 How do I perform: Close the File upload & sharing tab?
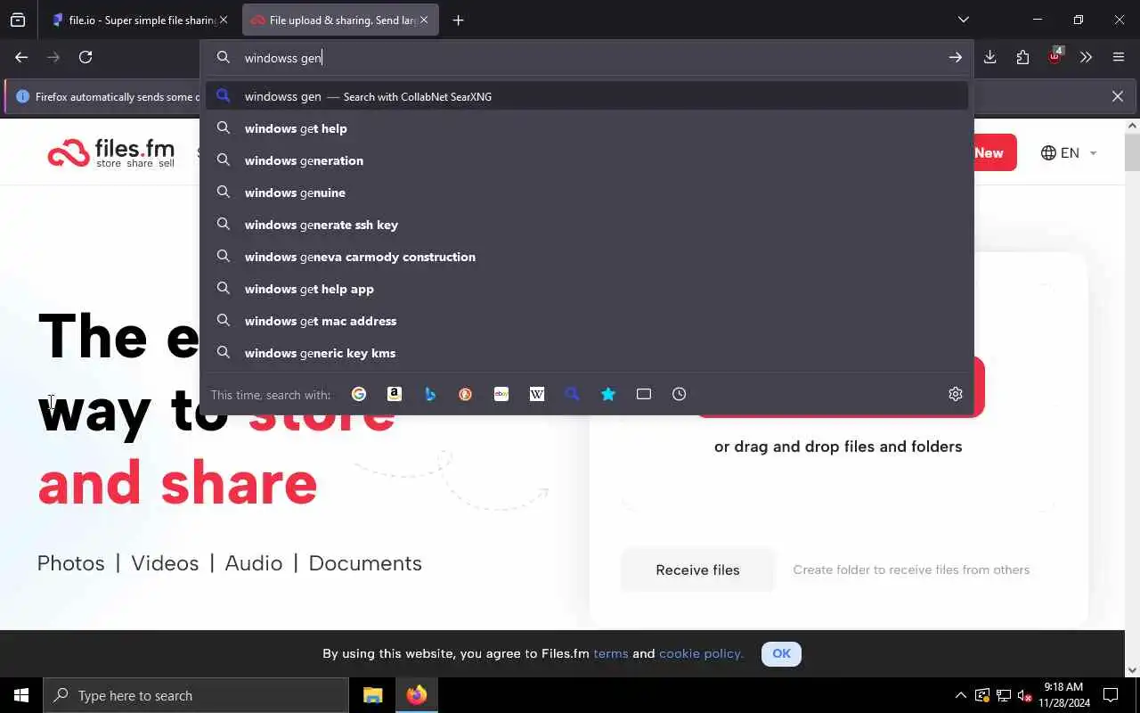point(424,20)
